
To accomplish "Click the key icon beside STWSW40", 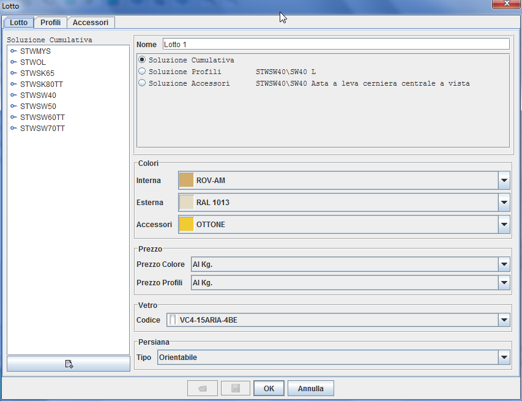I will [13, 96].
